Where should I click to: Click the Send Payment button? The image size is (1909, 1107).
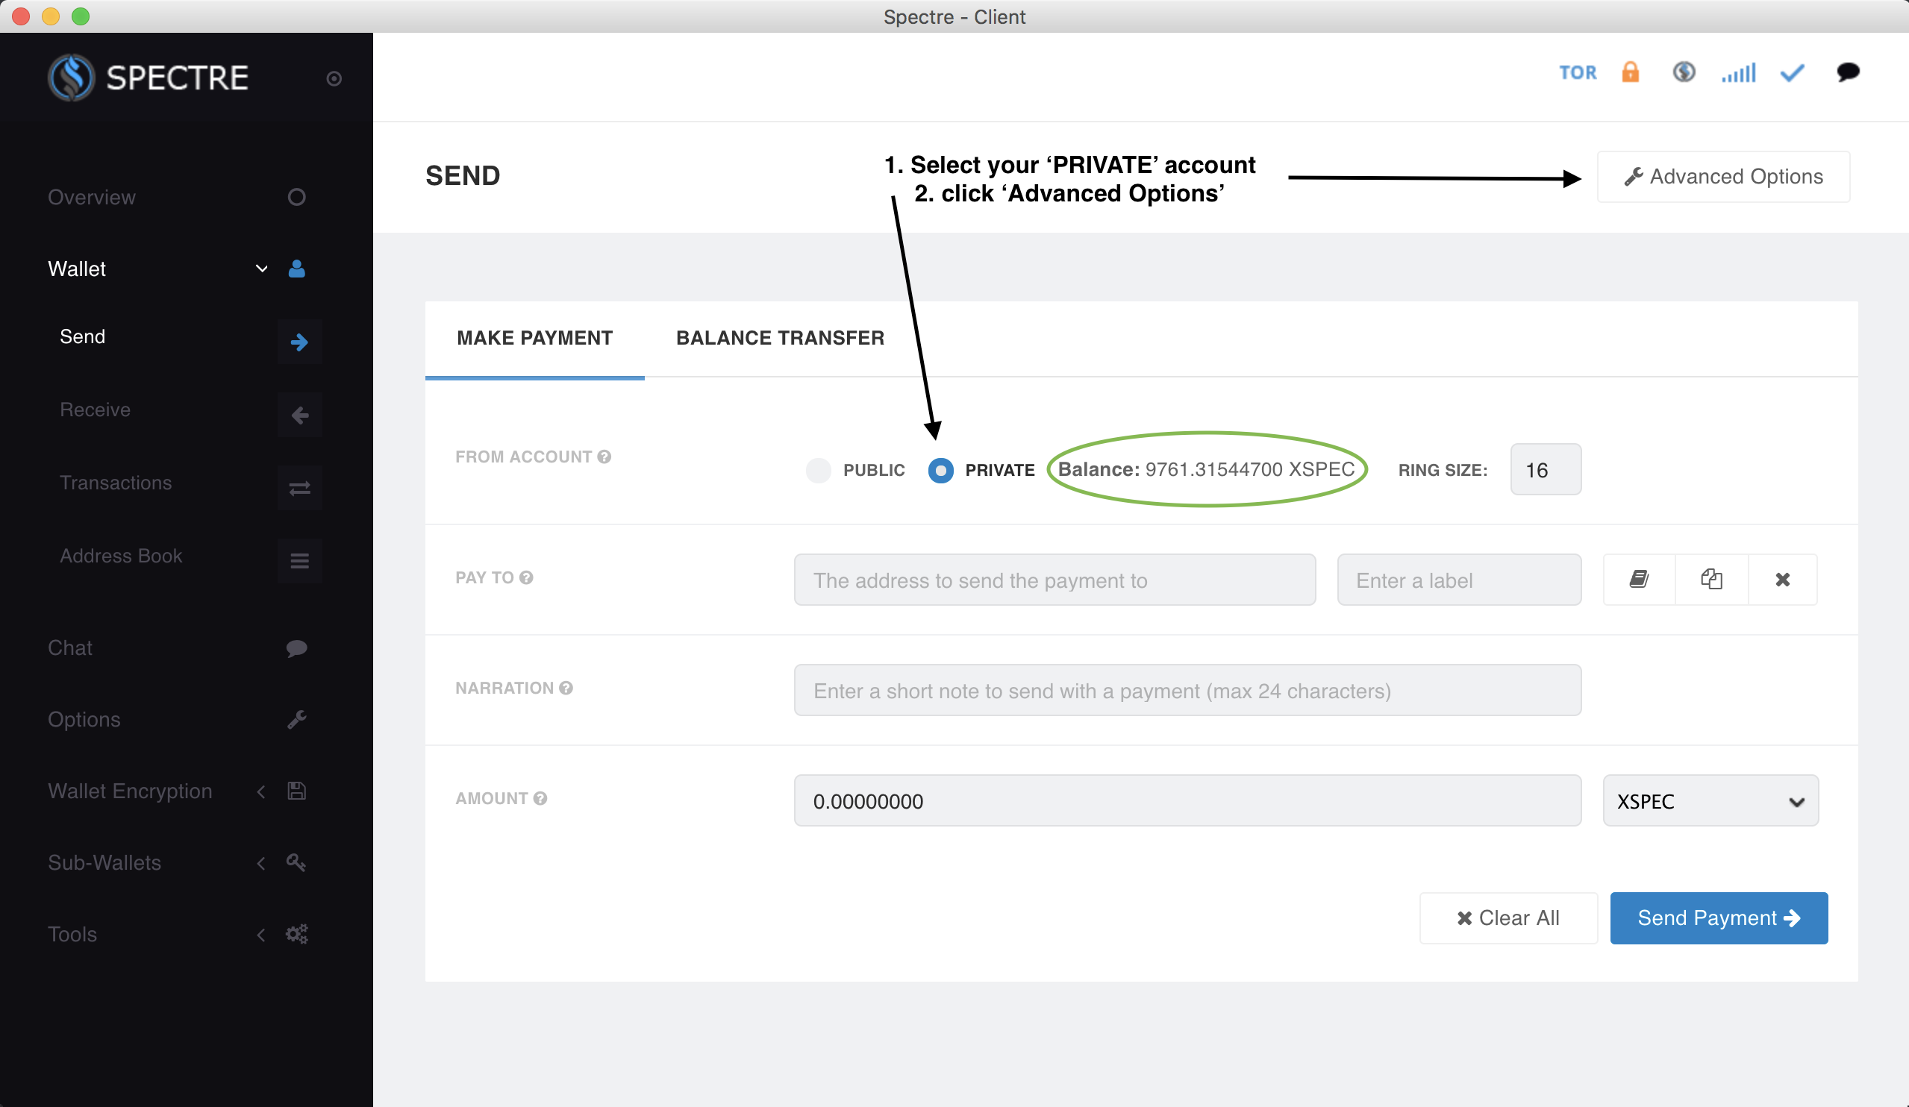tap(1719, 918)
